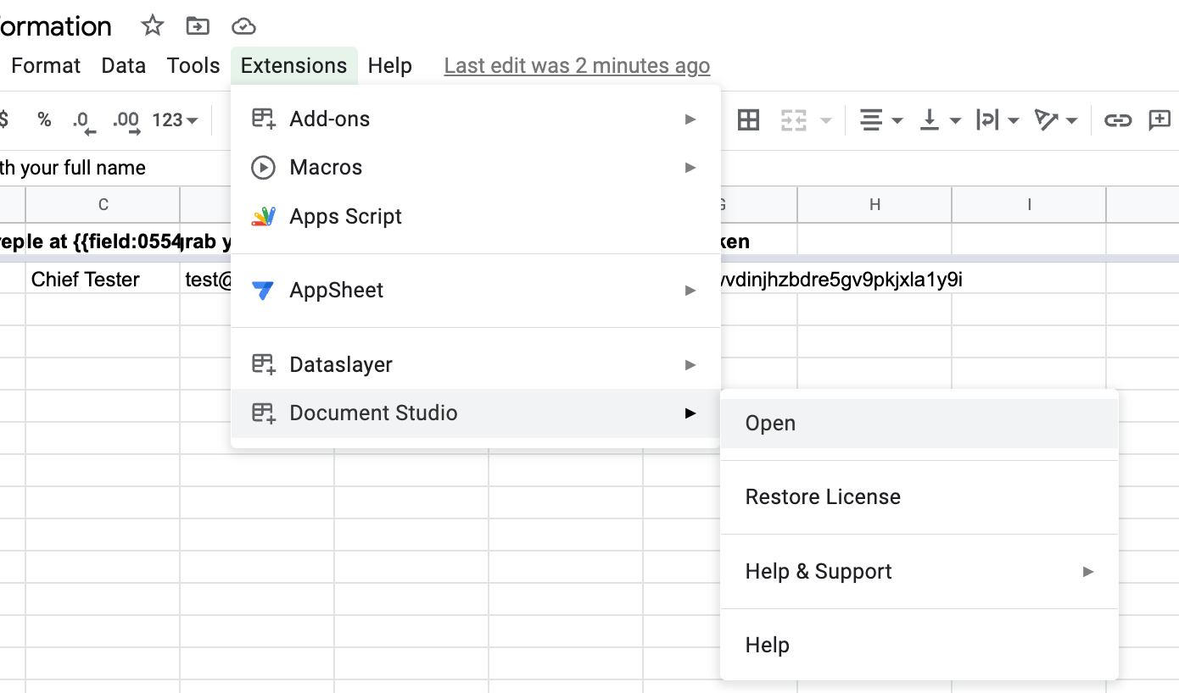Expand the Dataslayer submenu arrow
Viewport: 1179px width, 693px height.
[690, 365]
